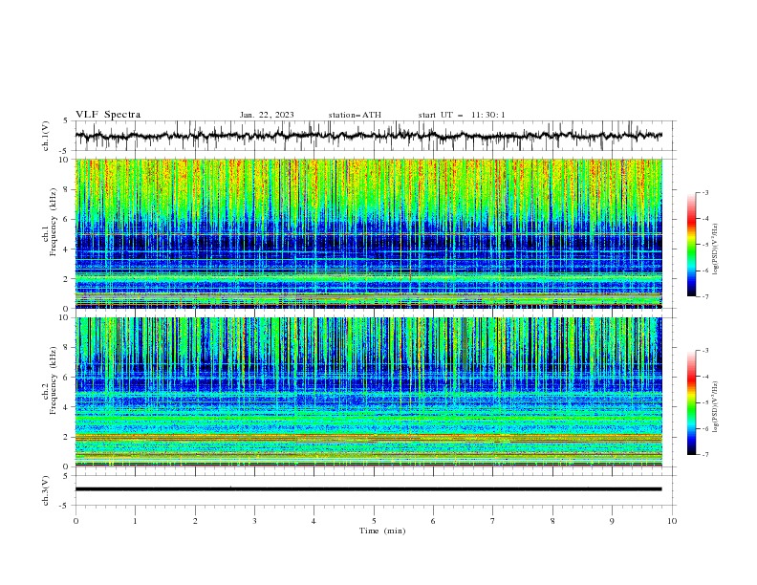Click the "VLF Spectra" title text

tap(108, 115)
